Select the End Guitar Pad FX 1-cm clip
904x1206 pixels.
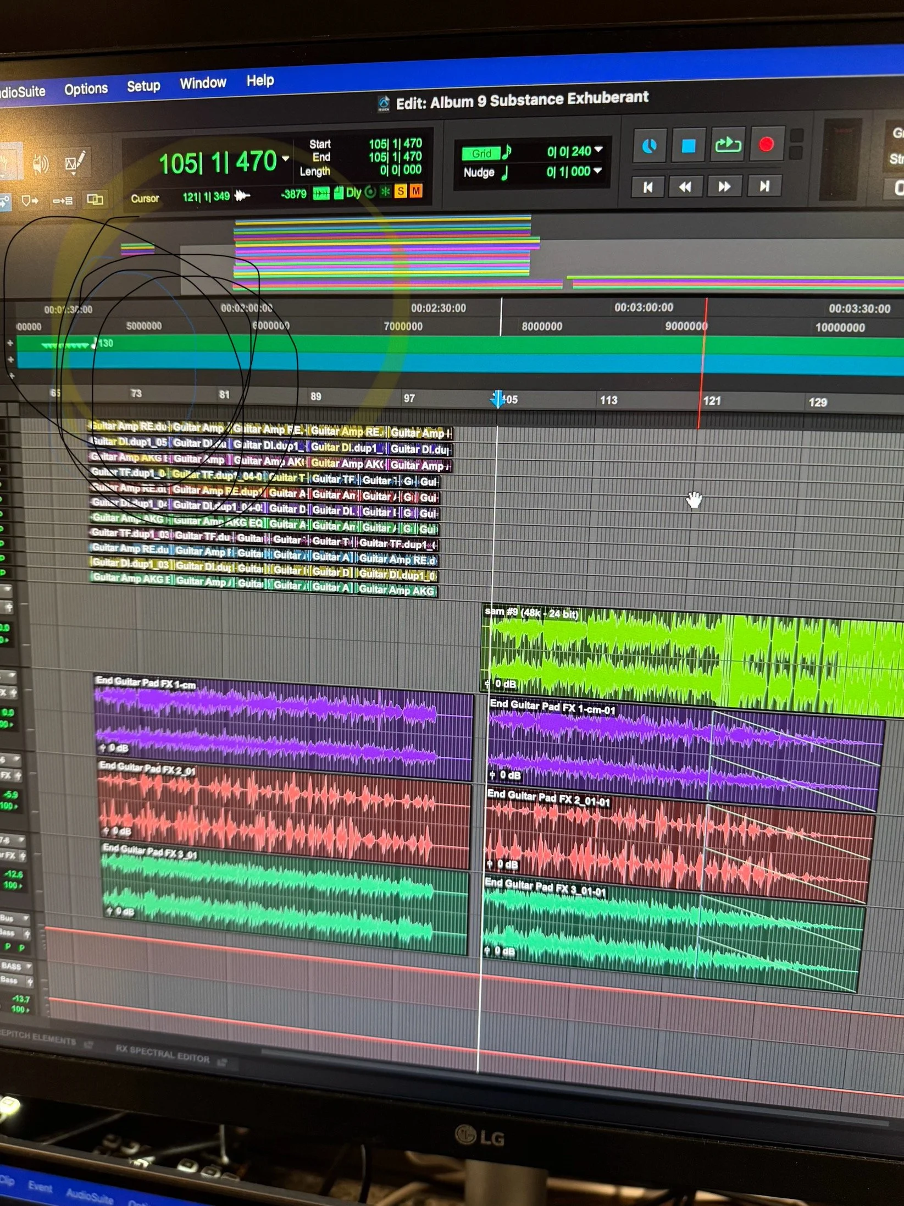click(x=283, y=726)
